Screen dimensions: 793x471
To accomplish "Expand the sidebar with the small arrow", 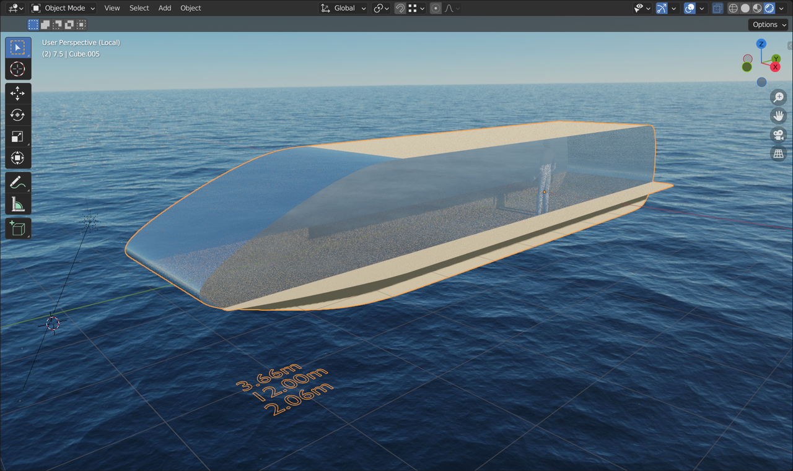I will 790,45.
